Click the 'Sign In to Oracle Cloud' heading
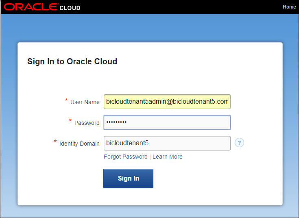 (72, 61)
